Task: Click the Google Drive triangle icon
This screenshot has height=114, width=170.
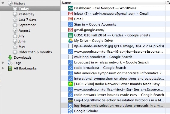Action: click(71, 41)
